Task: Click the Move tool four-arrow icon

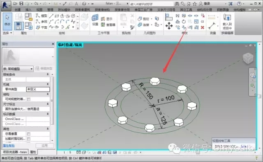Action: tap(169, 26)
